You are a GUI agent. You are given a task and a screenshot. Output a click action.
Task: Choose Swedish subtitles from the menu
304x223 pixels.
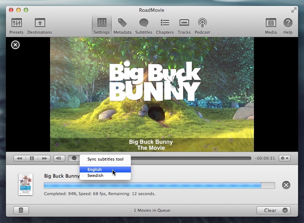click(95, 175)
